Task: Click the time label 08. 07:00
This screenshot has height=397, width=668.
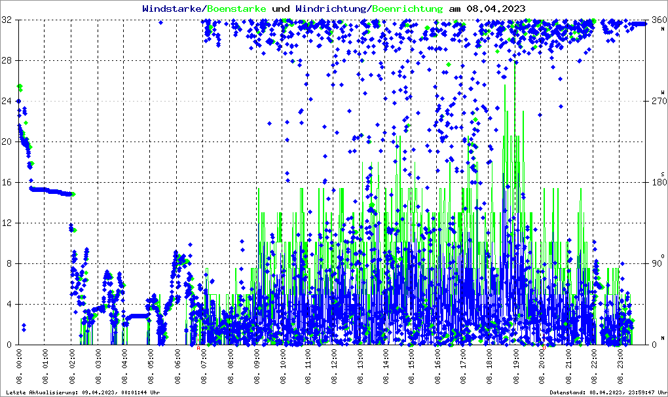Action: (204, 367)
